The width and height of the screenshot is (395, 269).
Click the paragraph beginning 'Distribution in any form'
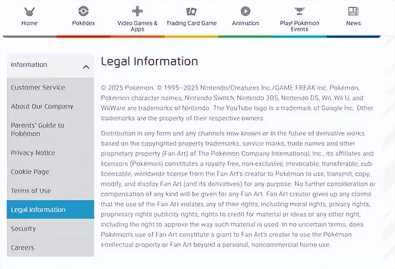(238, 189)
